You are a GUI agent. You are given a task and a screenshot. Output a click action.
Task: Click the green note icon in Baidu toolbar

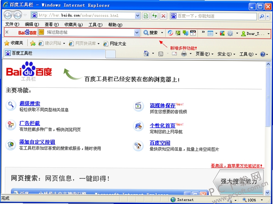click(178, 33)
